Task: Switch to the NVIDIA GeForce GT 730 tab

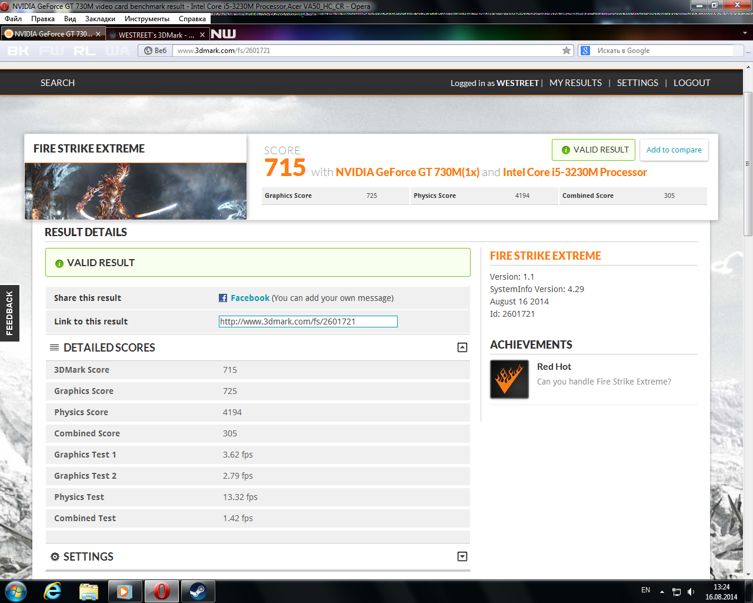Action: click(53, 34)
